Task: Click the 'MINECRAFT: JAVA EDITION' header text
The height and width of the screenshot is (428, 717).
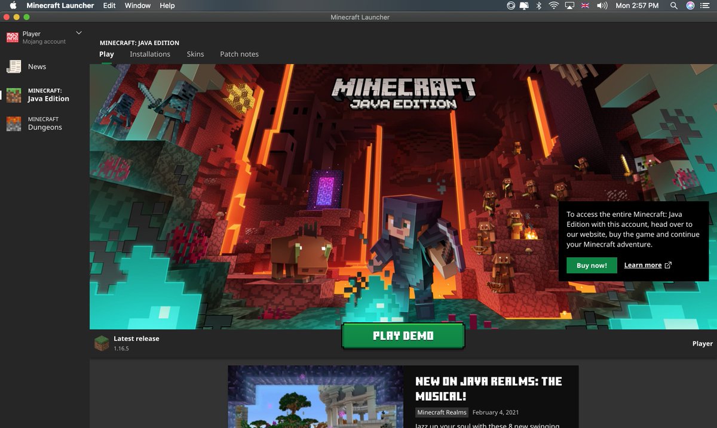Action: click(x=139, y=43)
